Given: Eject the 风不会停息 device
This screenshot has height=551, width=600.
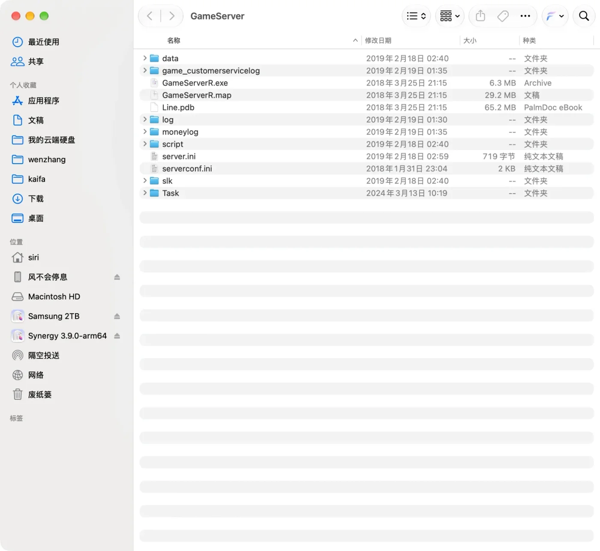Looking at the screenshot, I should [117, 277].
